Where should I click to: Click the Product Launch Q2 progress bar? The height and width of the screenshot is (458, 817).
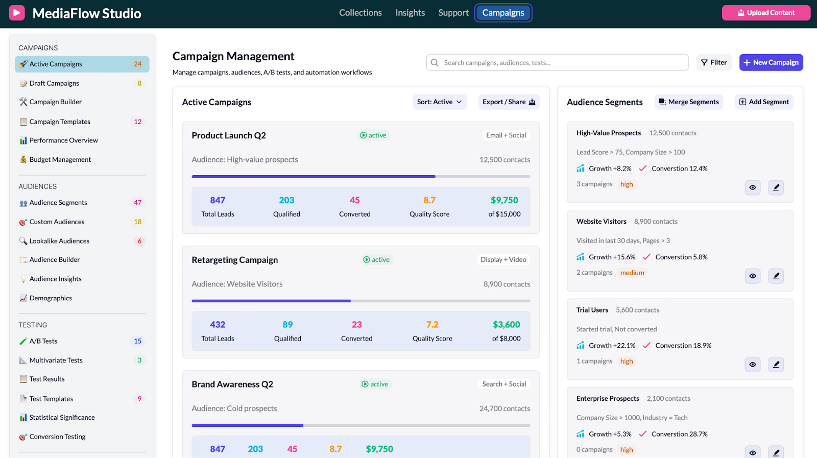(x=361, y=177)
